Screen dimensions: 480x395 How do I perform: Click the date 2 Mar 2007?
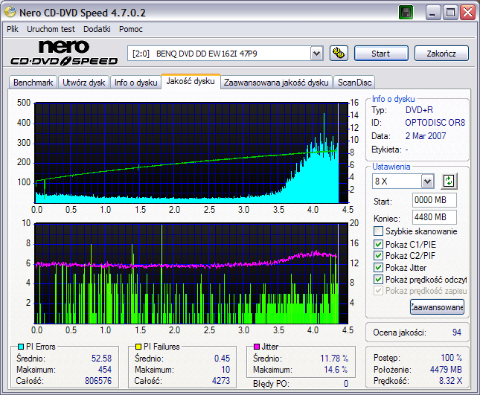point(426,136)
